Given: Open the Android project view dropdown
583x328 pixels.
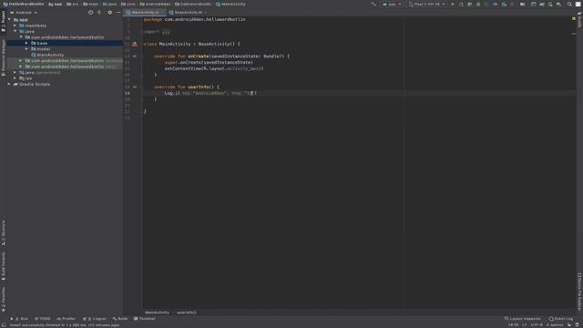Looking at the screenshot, I should click(x=24, y=12).
